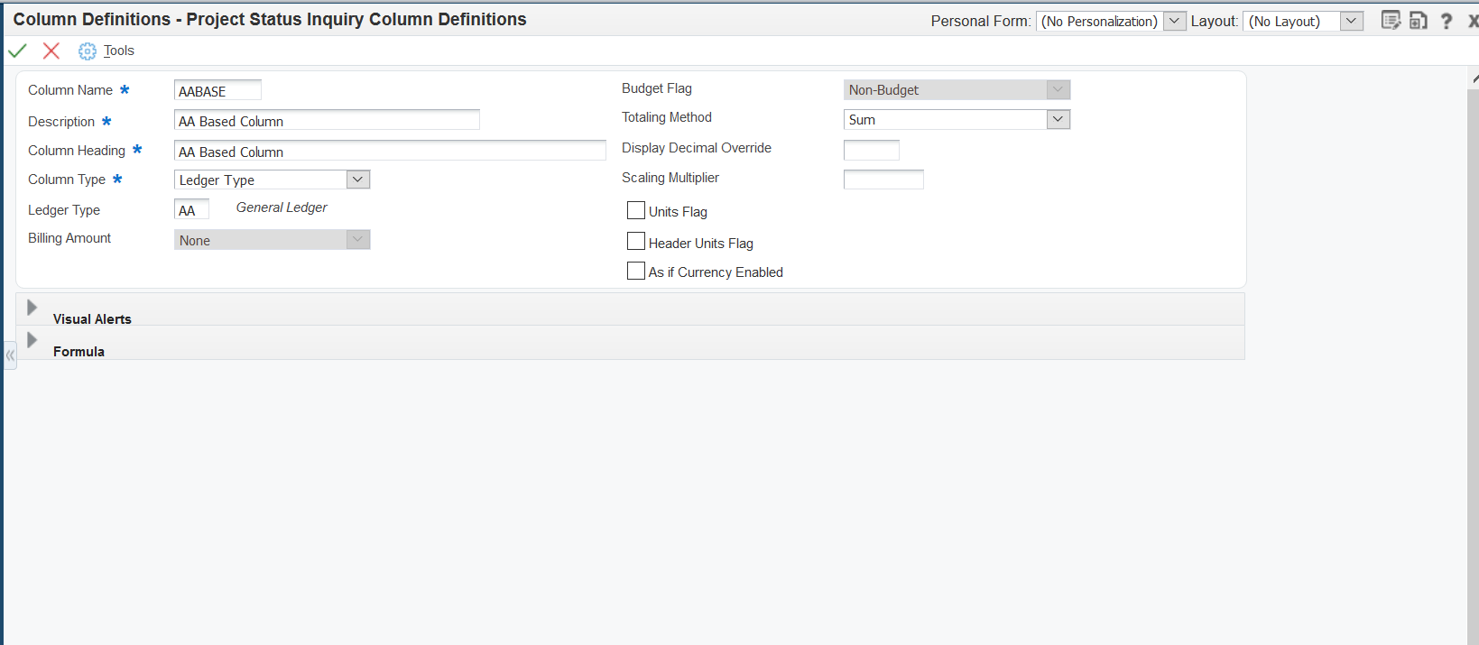Click the Totaling Method label
Screen dimensions: 1479x645
click(667, 117)
